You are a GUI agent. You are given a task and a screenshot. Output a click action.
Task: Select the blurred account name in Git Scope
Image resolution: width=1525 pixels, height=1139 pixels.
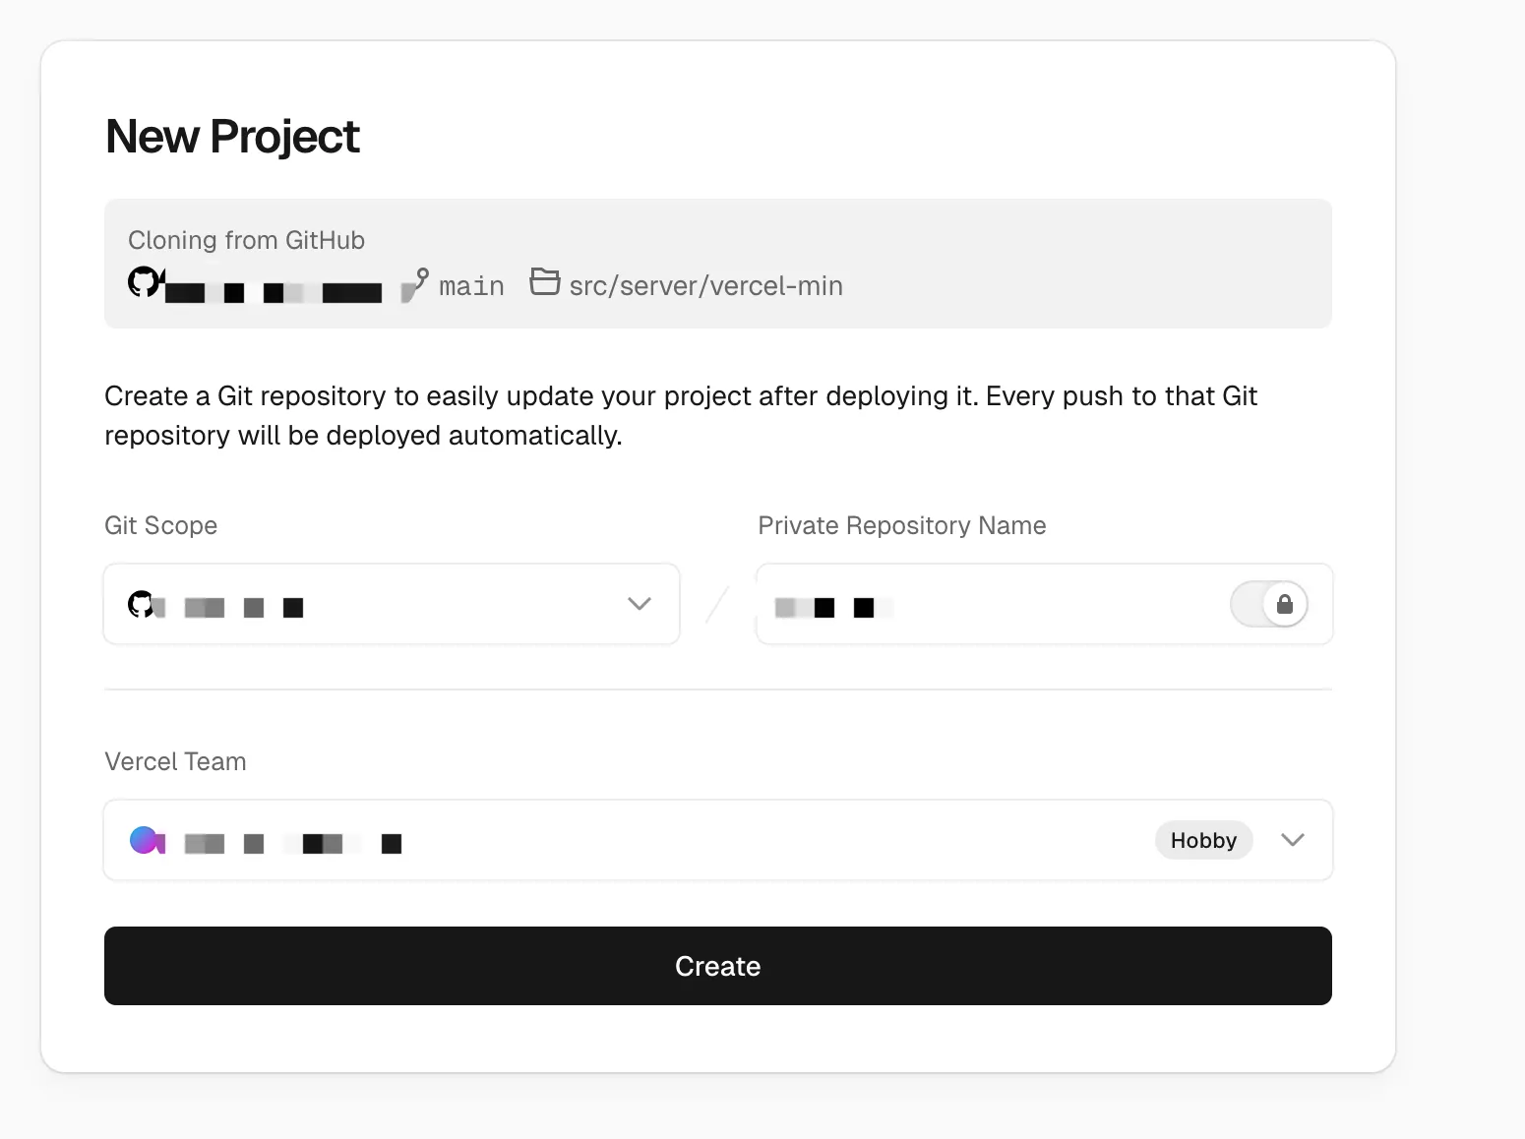244,608
